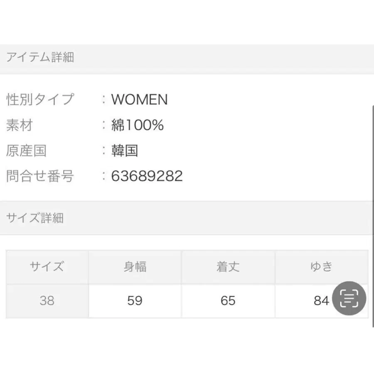The height and width of the screenshot is (374, 374).
Task: Select the 韓国 country value
Action: [x=125, y=150]
